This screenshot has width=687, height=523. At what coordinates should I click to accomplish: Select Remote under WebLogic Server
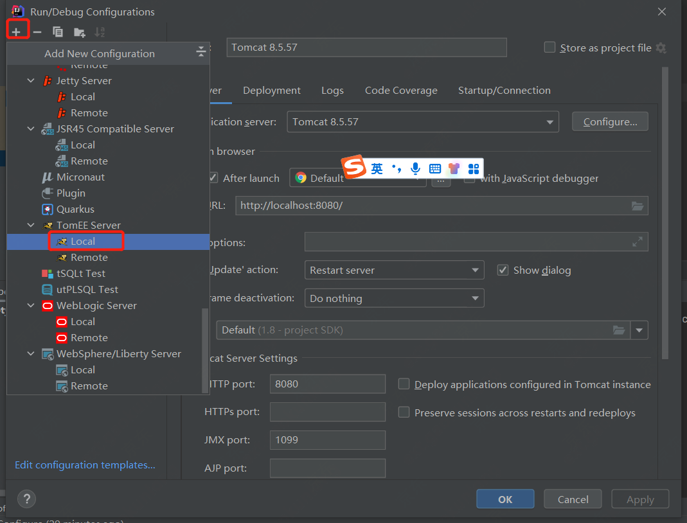(89, 338)
